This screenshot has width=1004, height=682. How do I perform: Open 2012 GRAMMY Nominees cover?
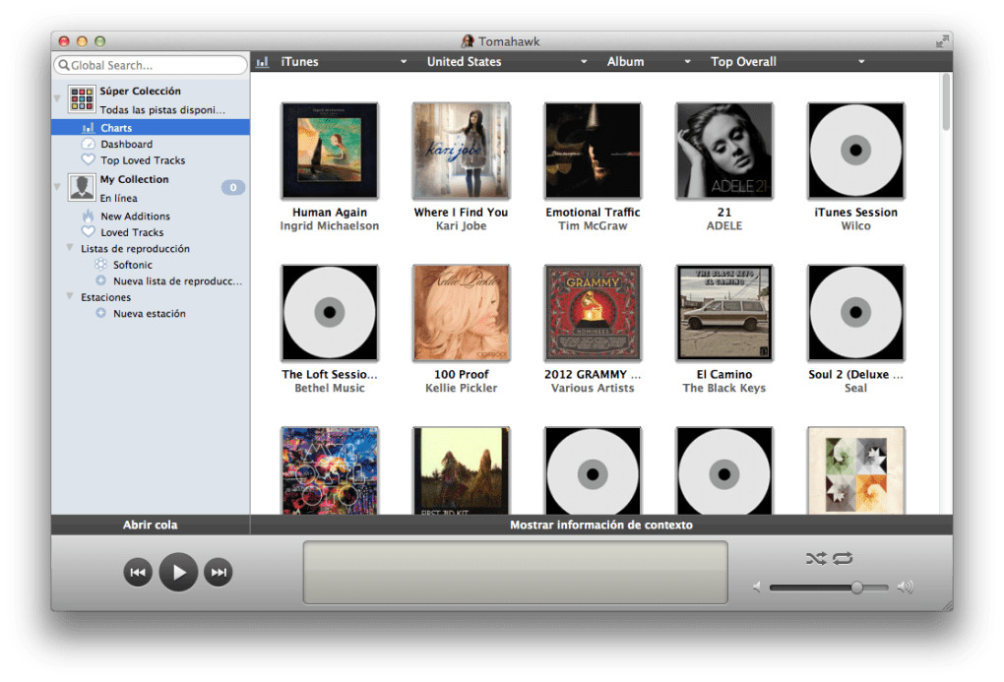click(x=593, y=313)
